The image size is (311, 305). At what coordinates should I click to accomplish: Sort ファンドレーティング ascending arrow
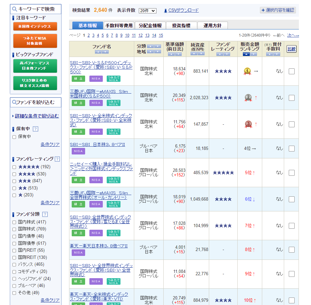(x=220, y=54)
